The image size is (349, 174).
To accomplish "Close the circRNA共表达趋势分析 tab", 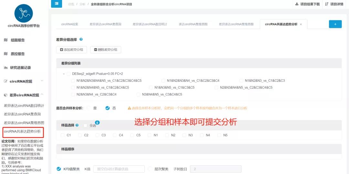I will pyautogui.click(x=301, y=24).
